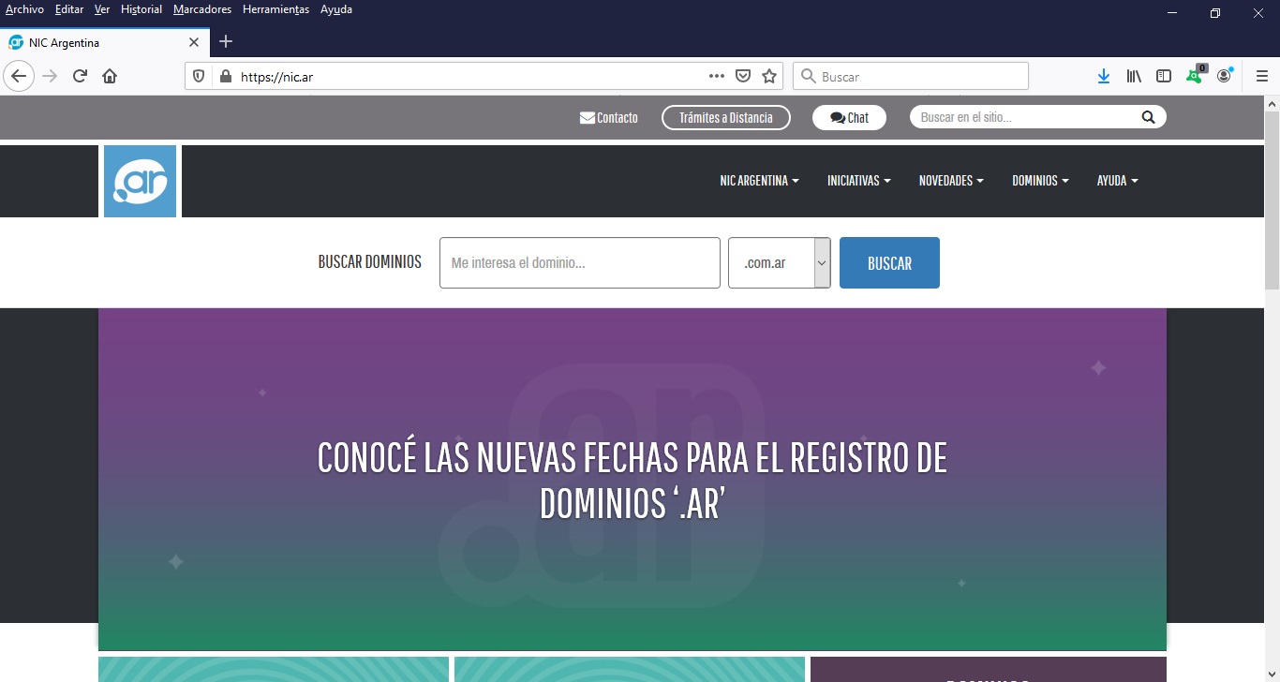
Task: Click the scrollbar up arrow
Action: point(1272,103)
